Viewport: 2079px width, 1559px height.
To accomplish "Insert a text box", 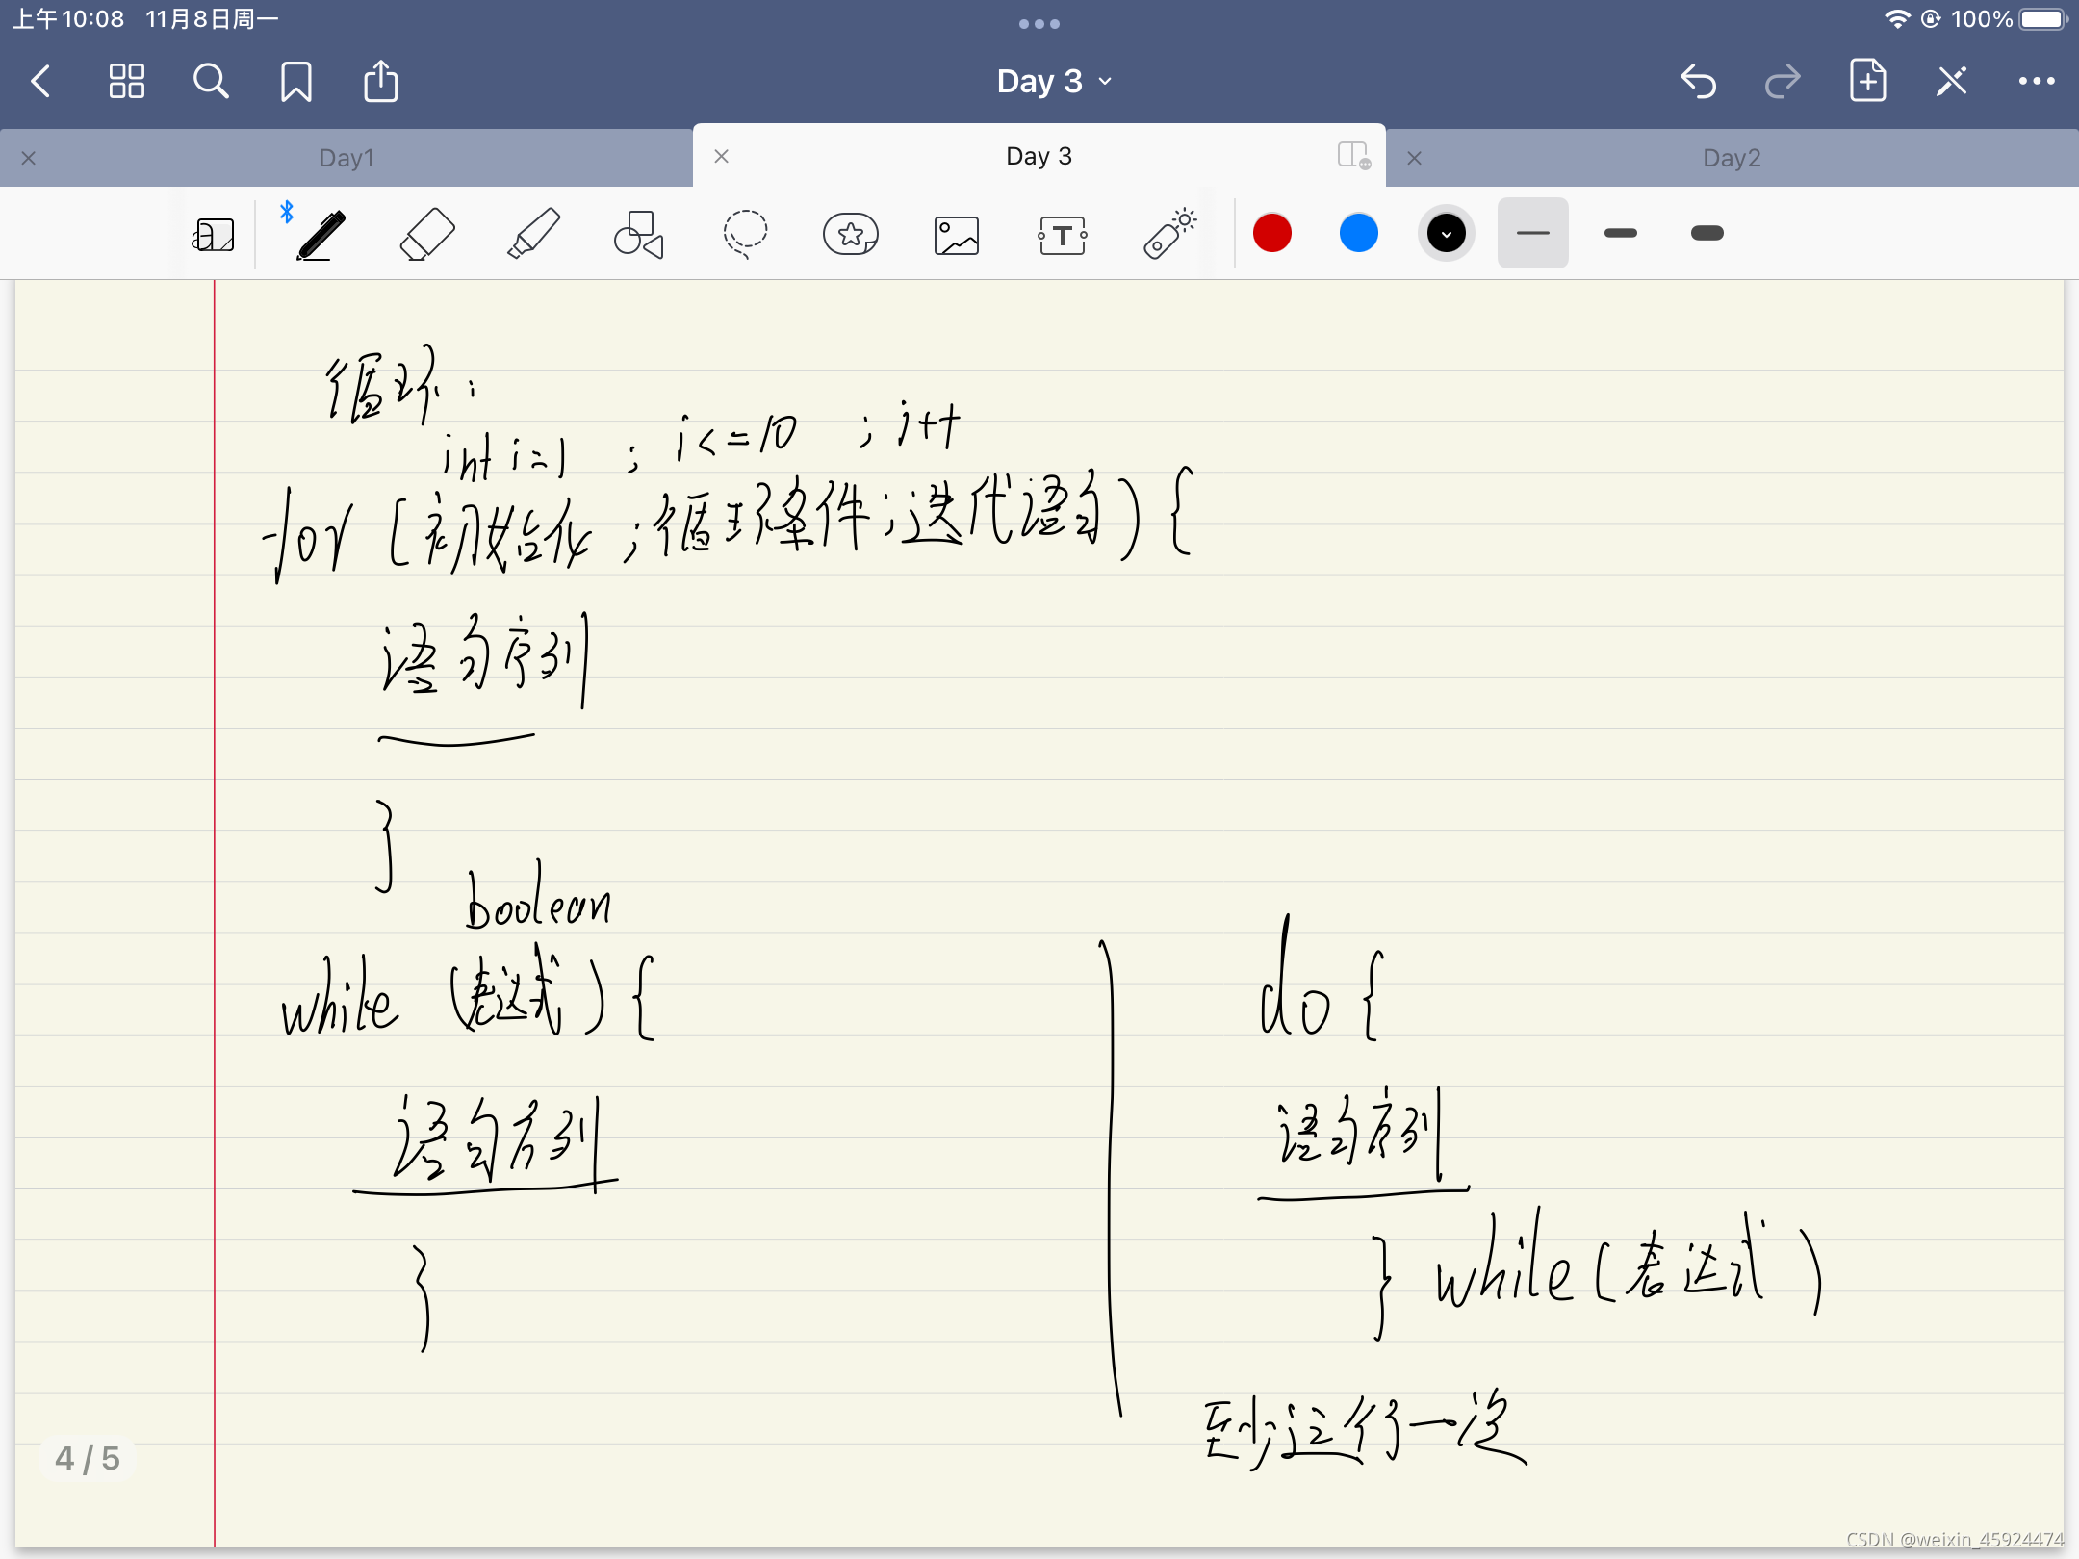I will [x=1061, y=236].
